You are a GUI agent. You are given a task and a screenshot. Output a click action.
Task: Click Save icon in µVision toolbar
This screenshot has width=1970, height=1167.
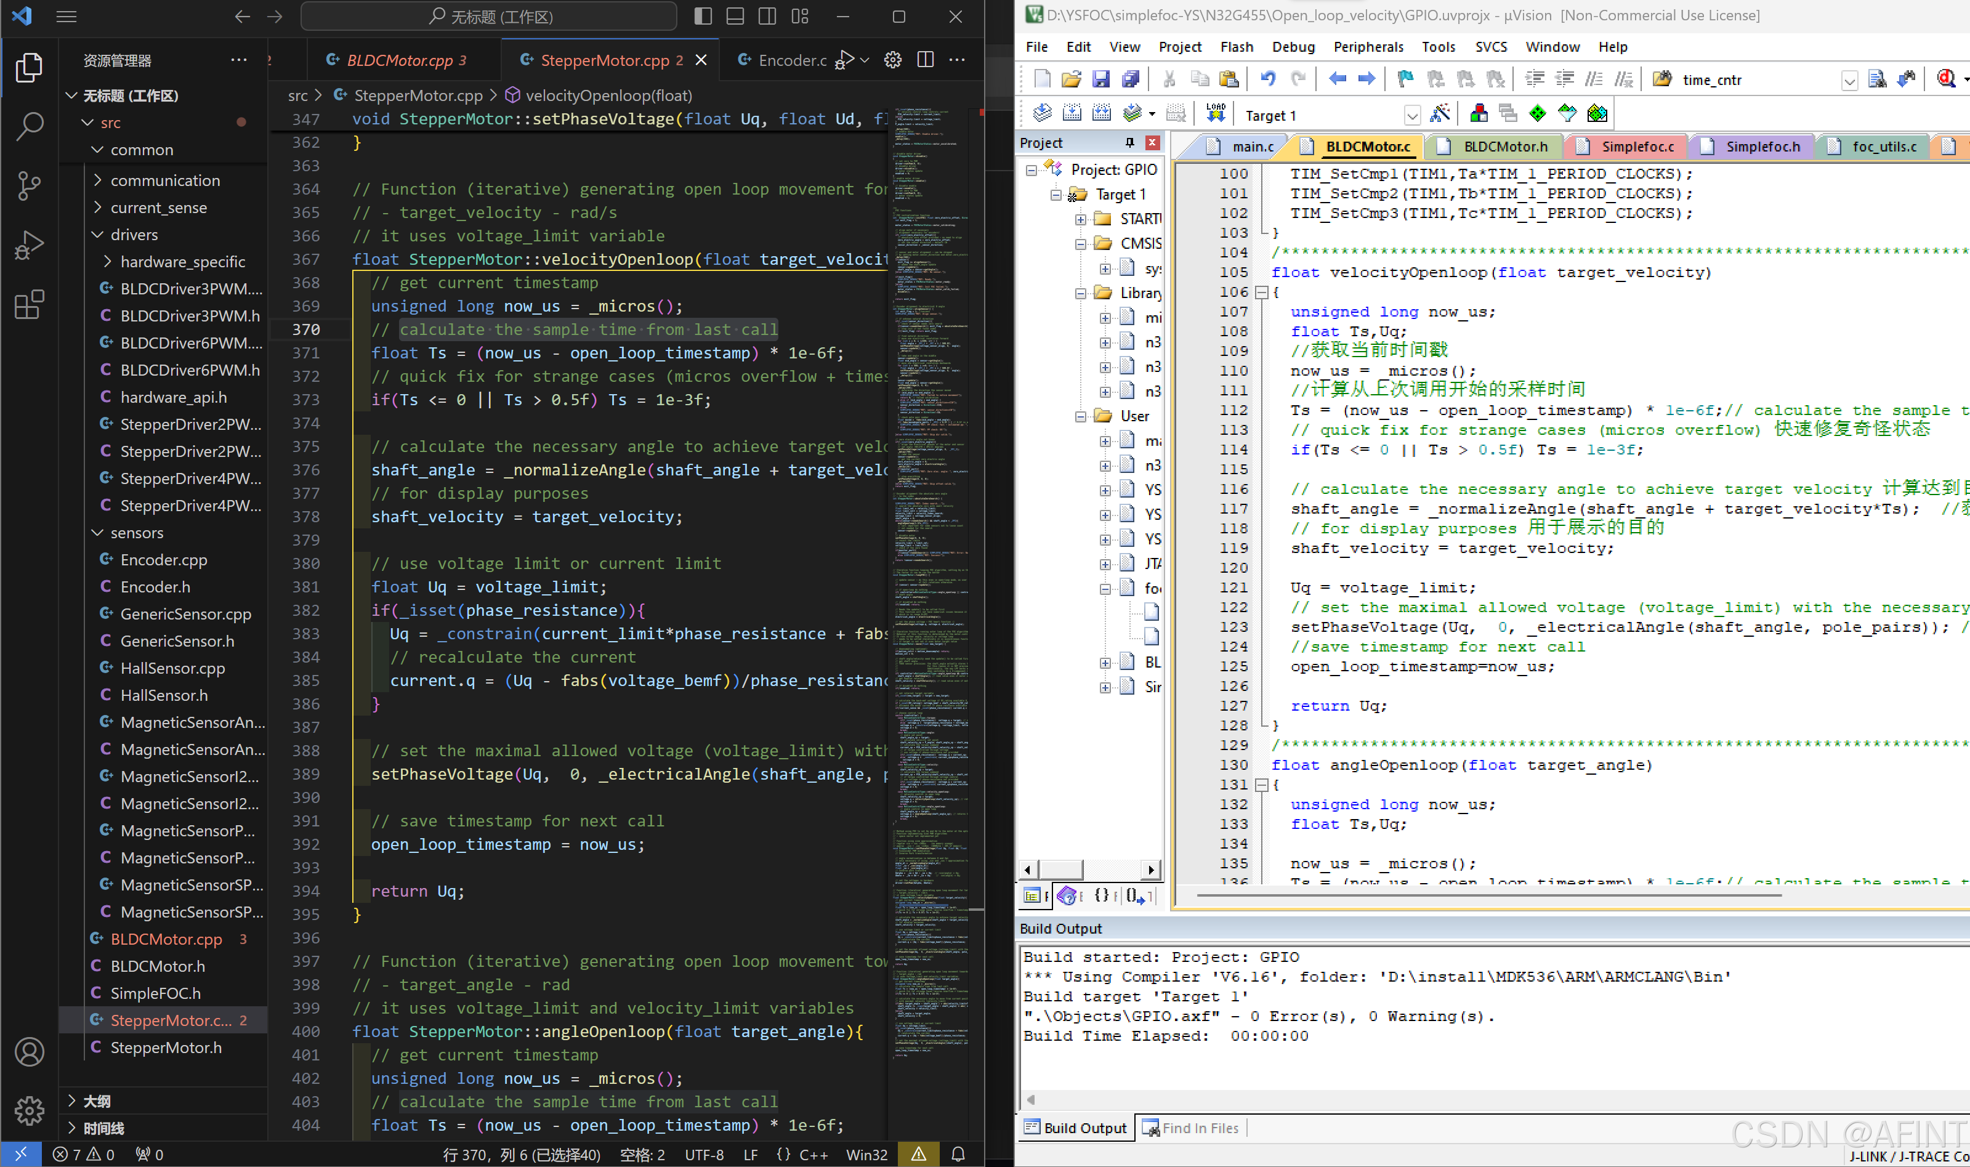coord(1100,79)
